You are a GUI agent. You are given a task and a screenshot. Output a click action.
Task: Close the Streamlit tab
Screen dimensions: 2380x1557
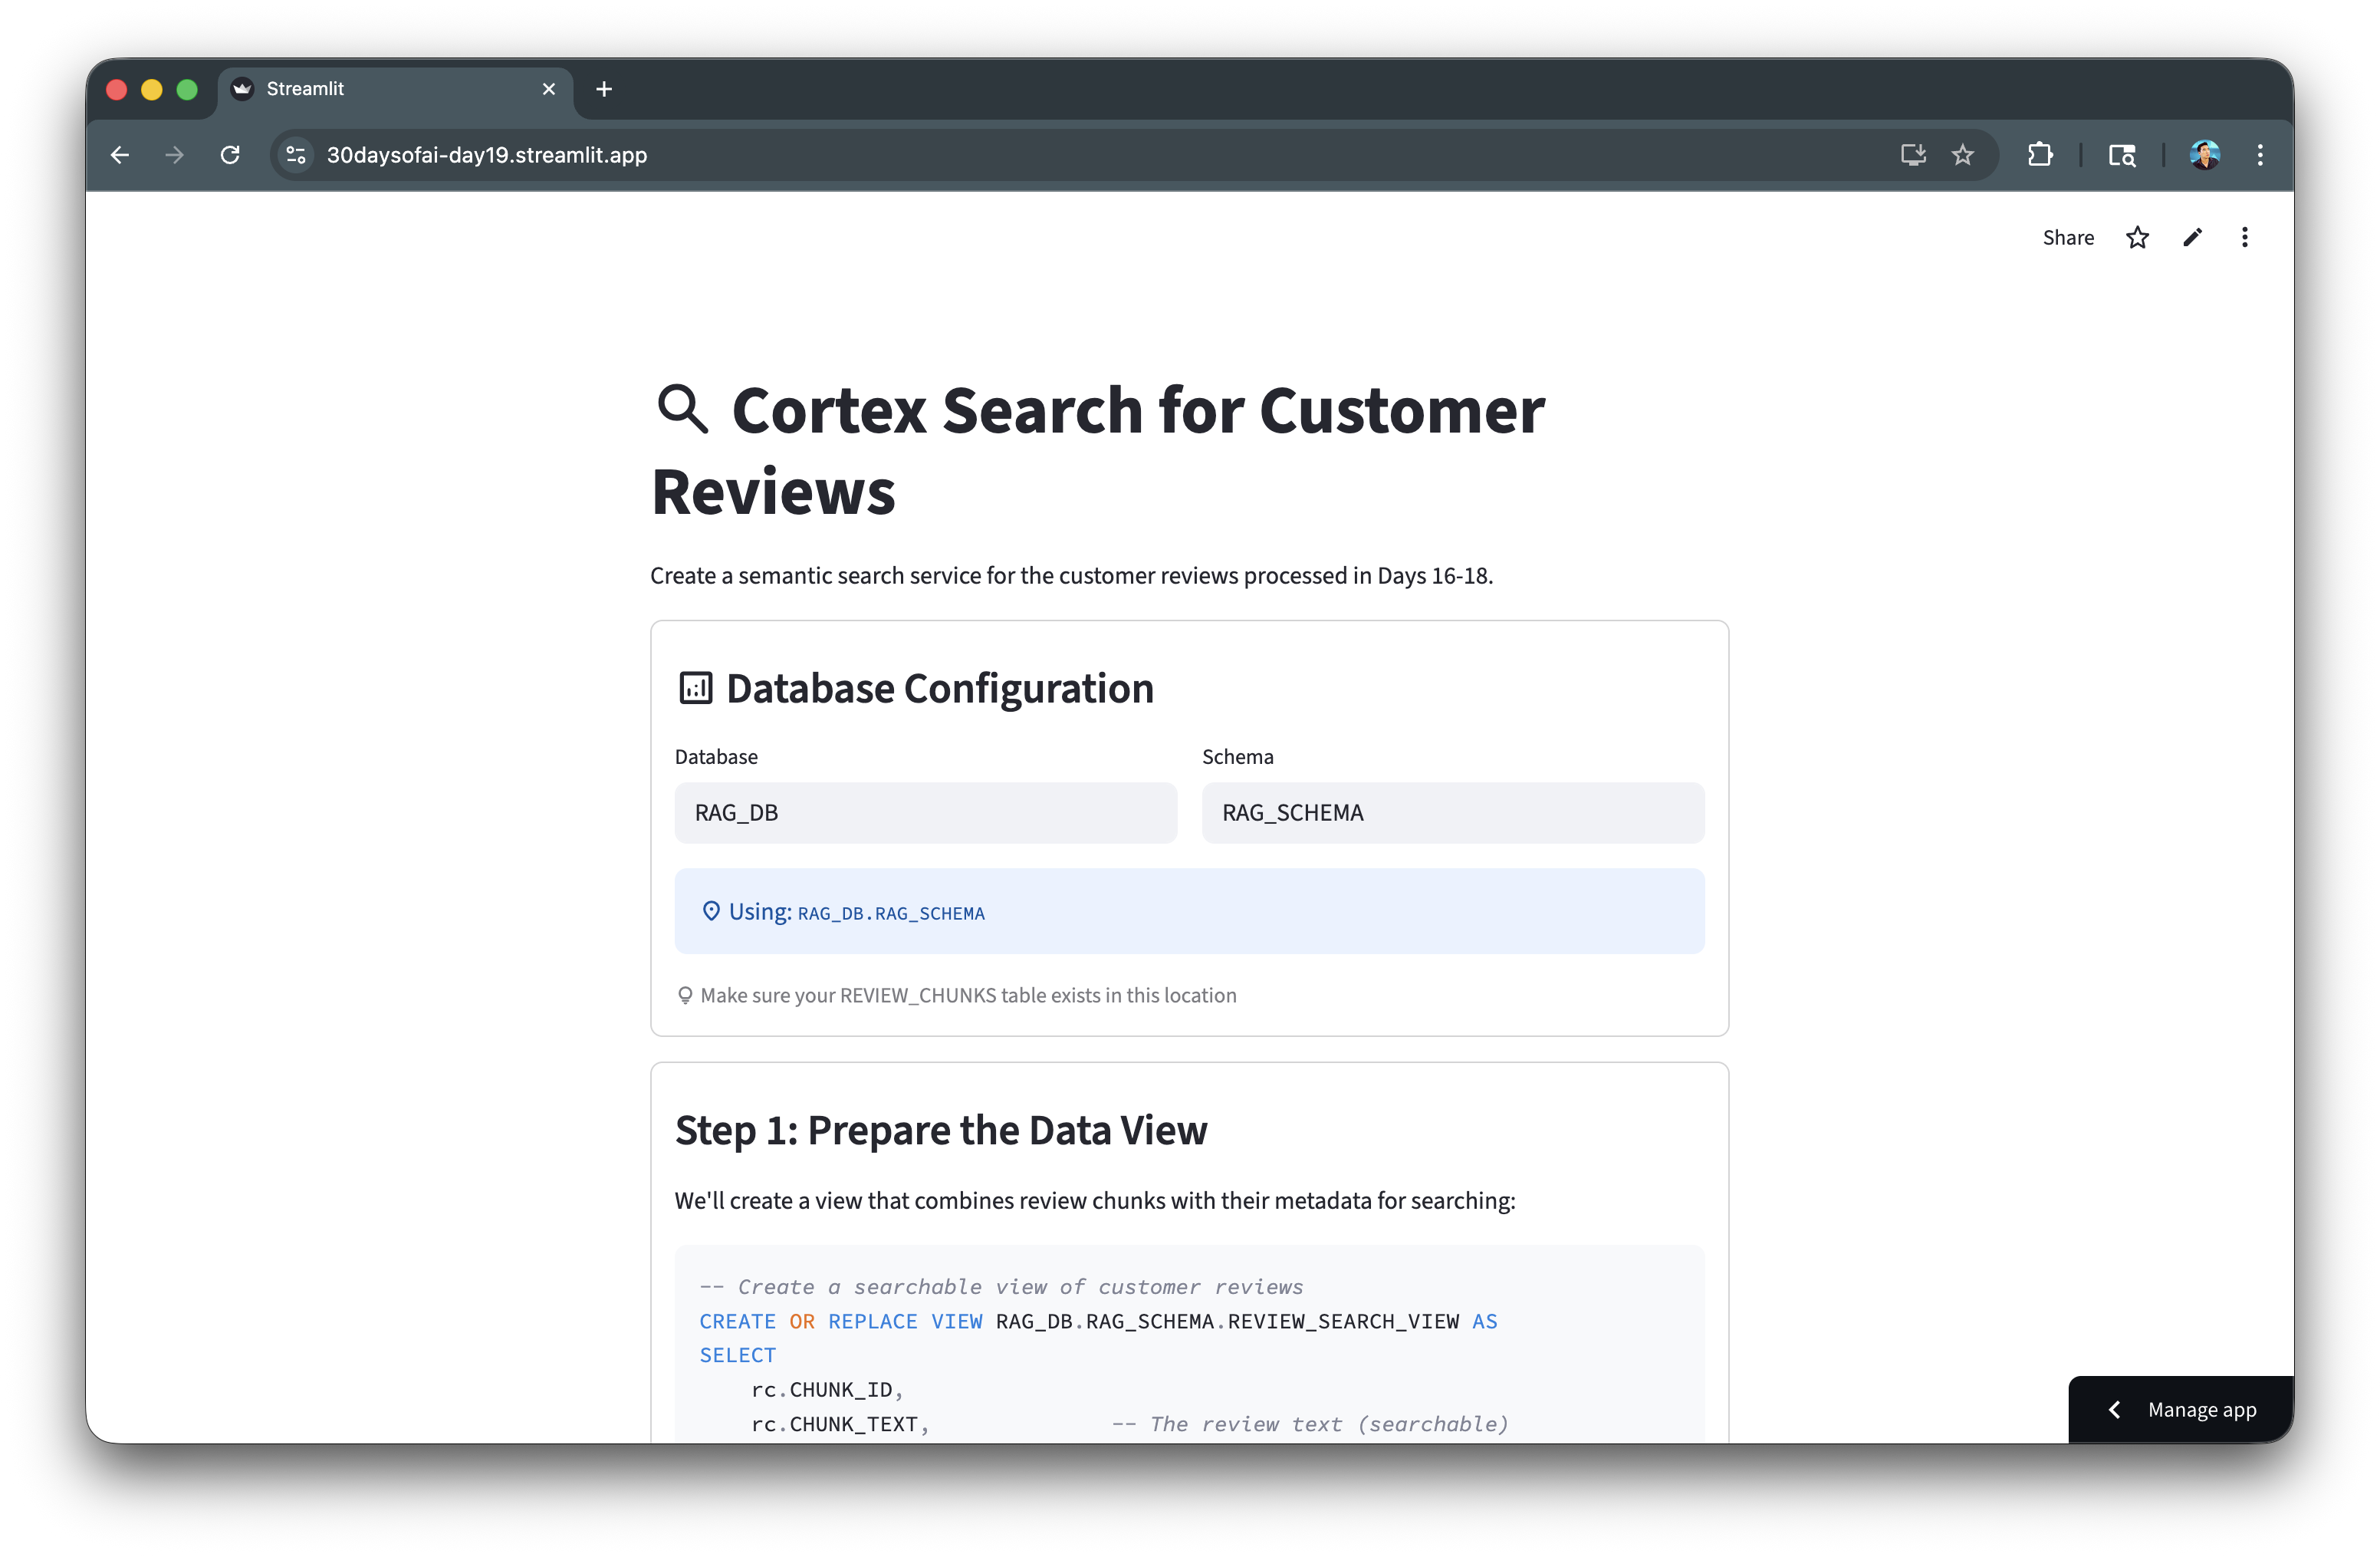coord(549,89)
